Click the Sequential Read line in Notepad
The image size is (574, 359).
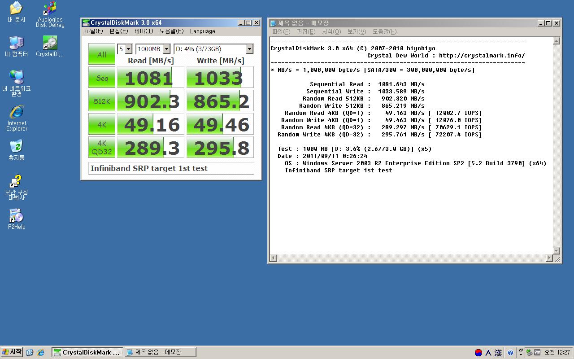pos(367,84)
